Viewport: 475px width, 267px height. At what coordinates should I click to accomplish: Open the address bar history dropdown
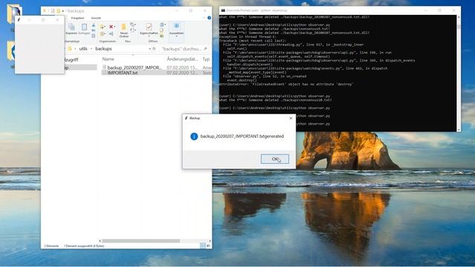[x=150, y=48]
